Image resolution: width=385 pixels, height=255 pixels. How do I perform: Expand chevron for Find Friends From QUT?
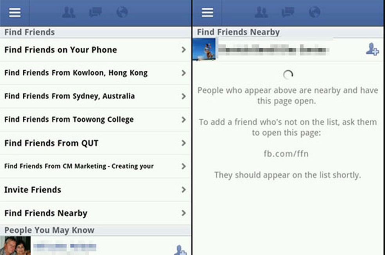coord(184,143)
